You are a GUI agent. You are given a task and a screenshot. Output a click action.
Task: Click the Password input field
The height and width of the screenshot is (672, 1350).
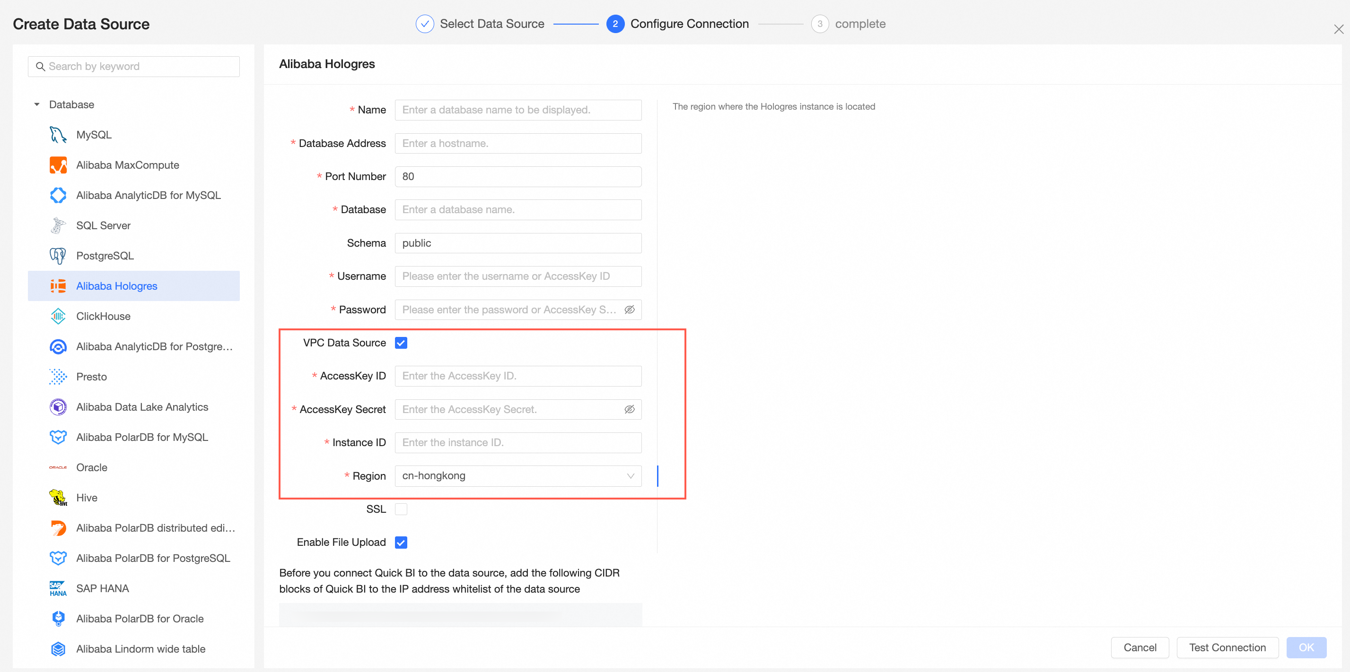pos(518,310)
